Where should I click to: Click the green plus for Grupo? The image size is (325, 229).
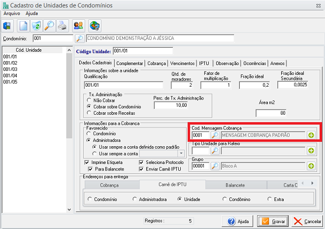(x=311, y=166)
